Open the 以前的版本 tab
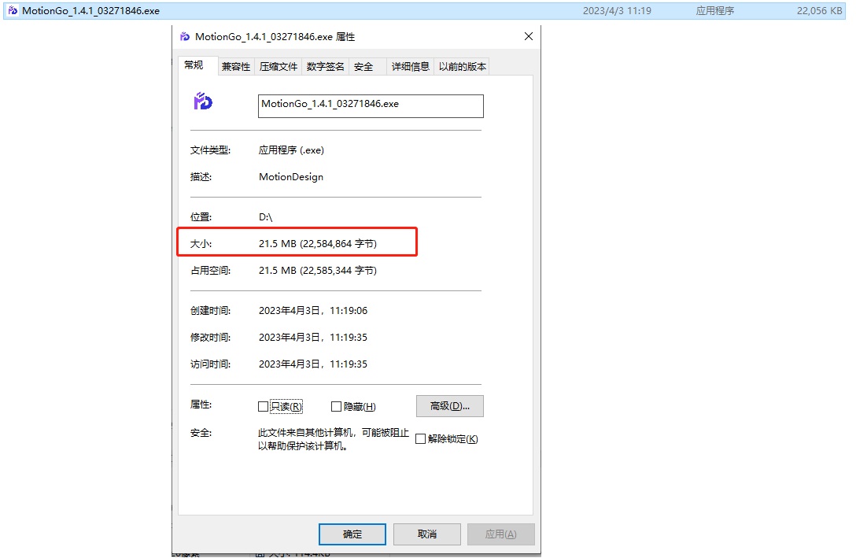 pos(463,67)
